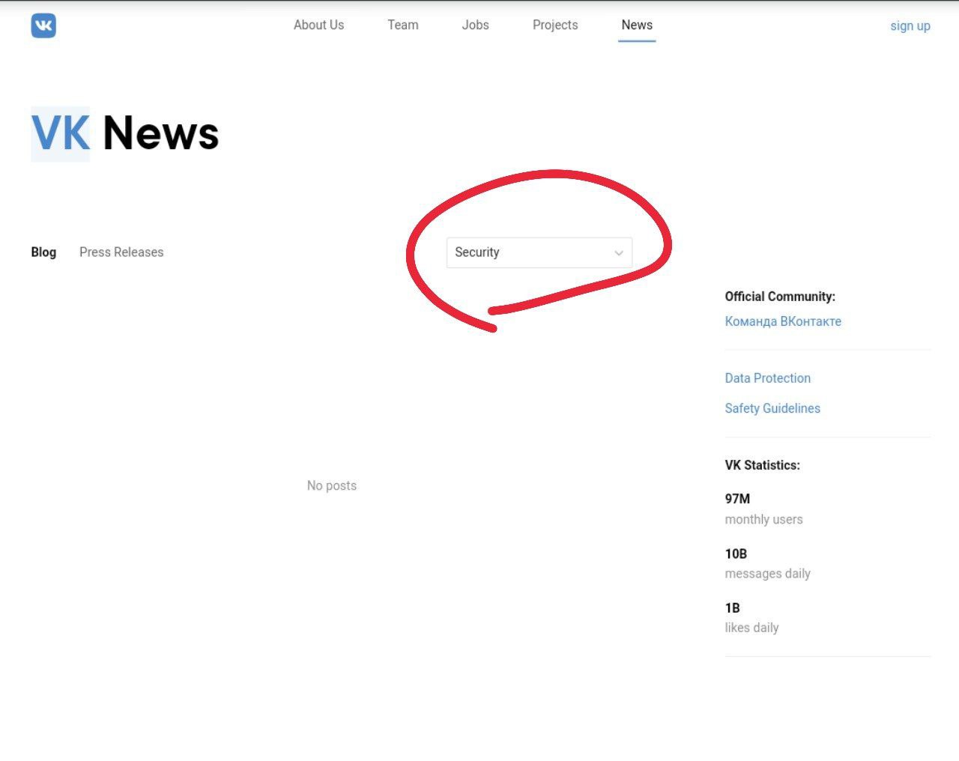The width and height of the screenshot is (959, 761).
Task: Click the 'VK Statistics:' heading
Action: (762, 465)
